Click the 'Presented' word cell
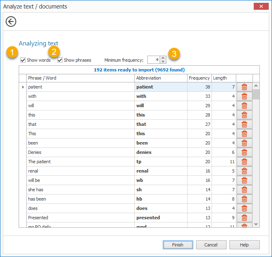 [80, 218]
